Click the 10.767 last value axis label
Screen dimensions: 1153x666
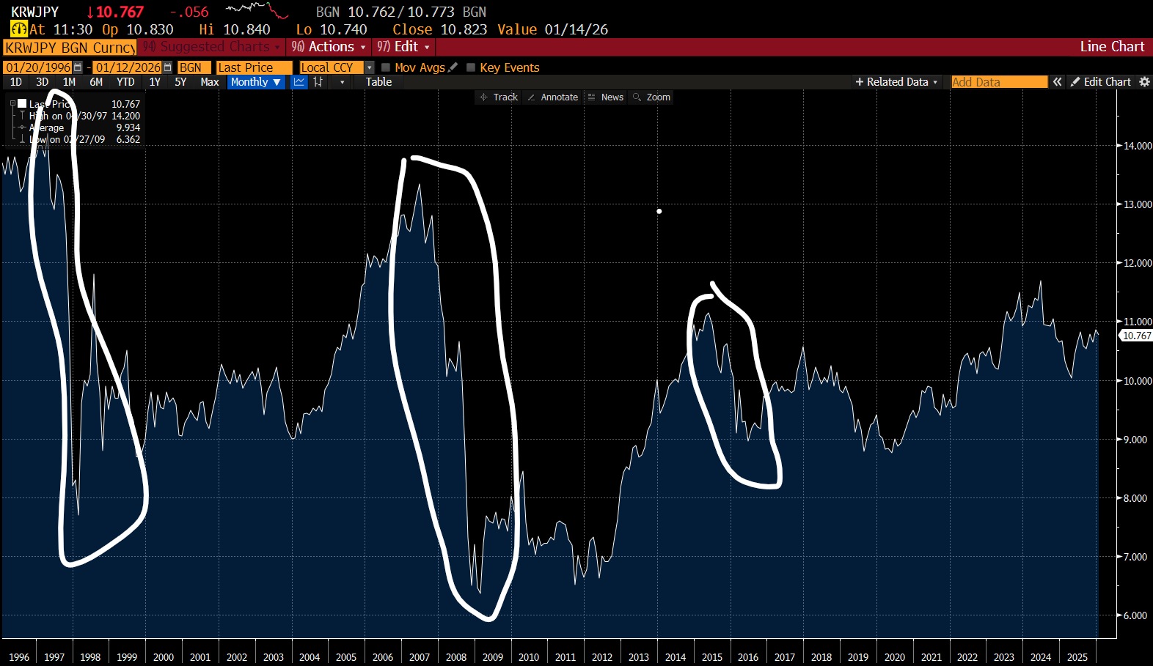pos(1136,336)
